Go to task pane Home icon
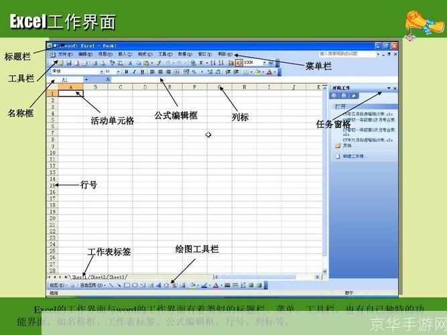This screenshot has width=447, height=335. pyautogui.click(x=353, y=96)
